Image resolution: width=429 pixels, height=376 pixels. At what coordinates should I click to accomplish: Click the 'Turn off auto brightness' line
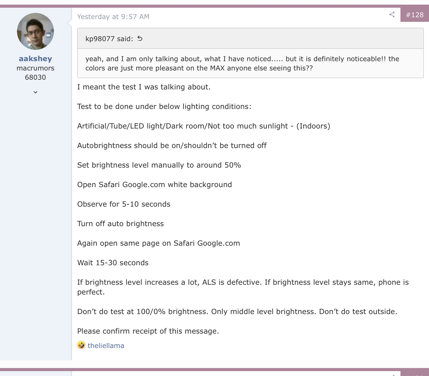point(121,224)
